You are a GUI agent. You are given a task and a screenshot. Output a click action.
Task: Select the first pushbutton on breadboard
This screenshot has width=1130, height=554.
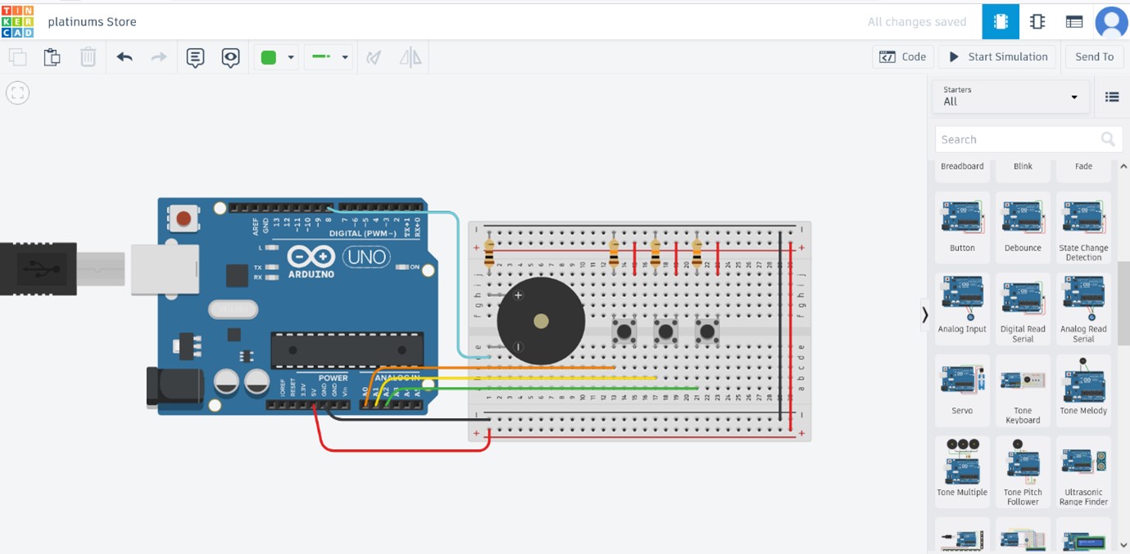click(x=624, y=331)
